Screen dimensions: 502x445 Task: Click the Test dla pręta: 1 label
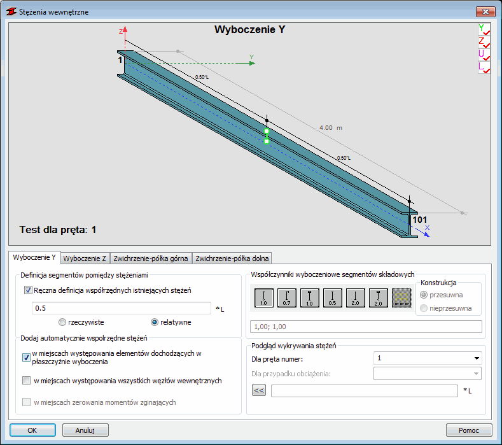[x=58, y=230]
